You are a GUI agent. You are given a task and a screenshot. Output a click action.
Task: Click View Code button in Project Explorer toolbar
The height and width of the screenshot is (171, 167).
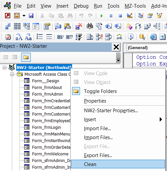point(6,57)
